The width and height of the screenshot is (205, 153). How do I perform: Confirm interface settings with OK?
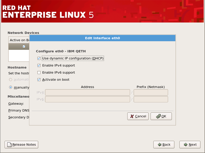click(161, 116)
